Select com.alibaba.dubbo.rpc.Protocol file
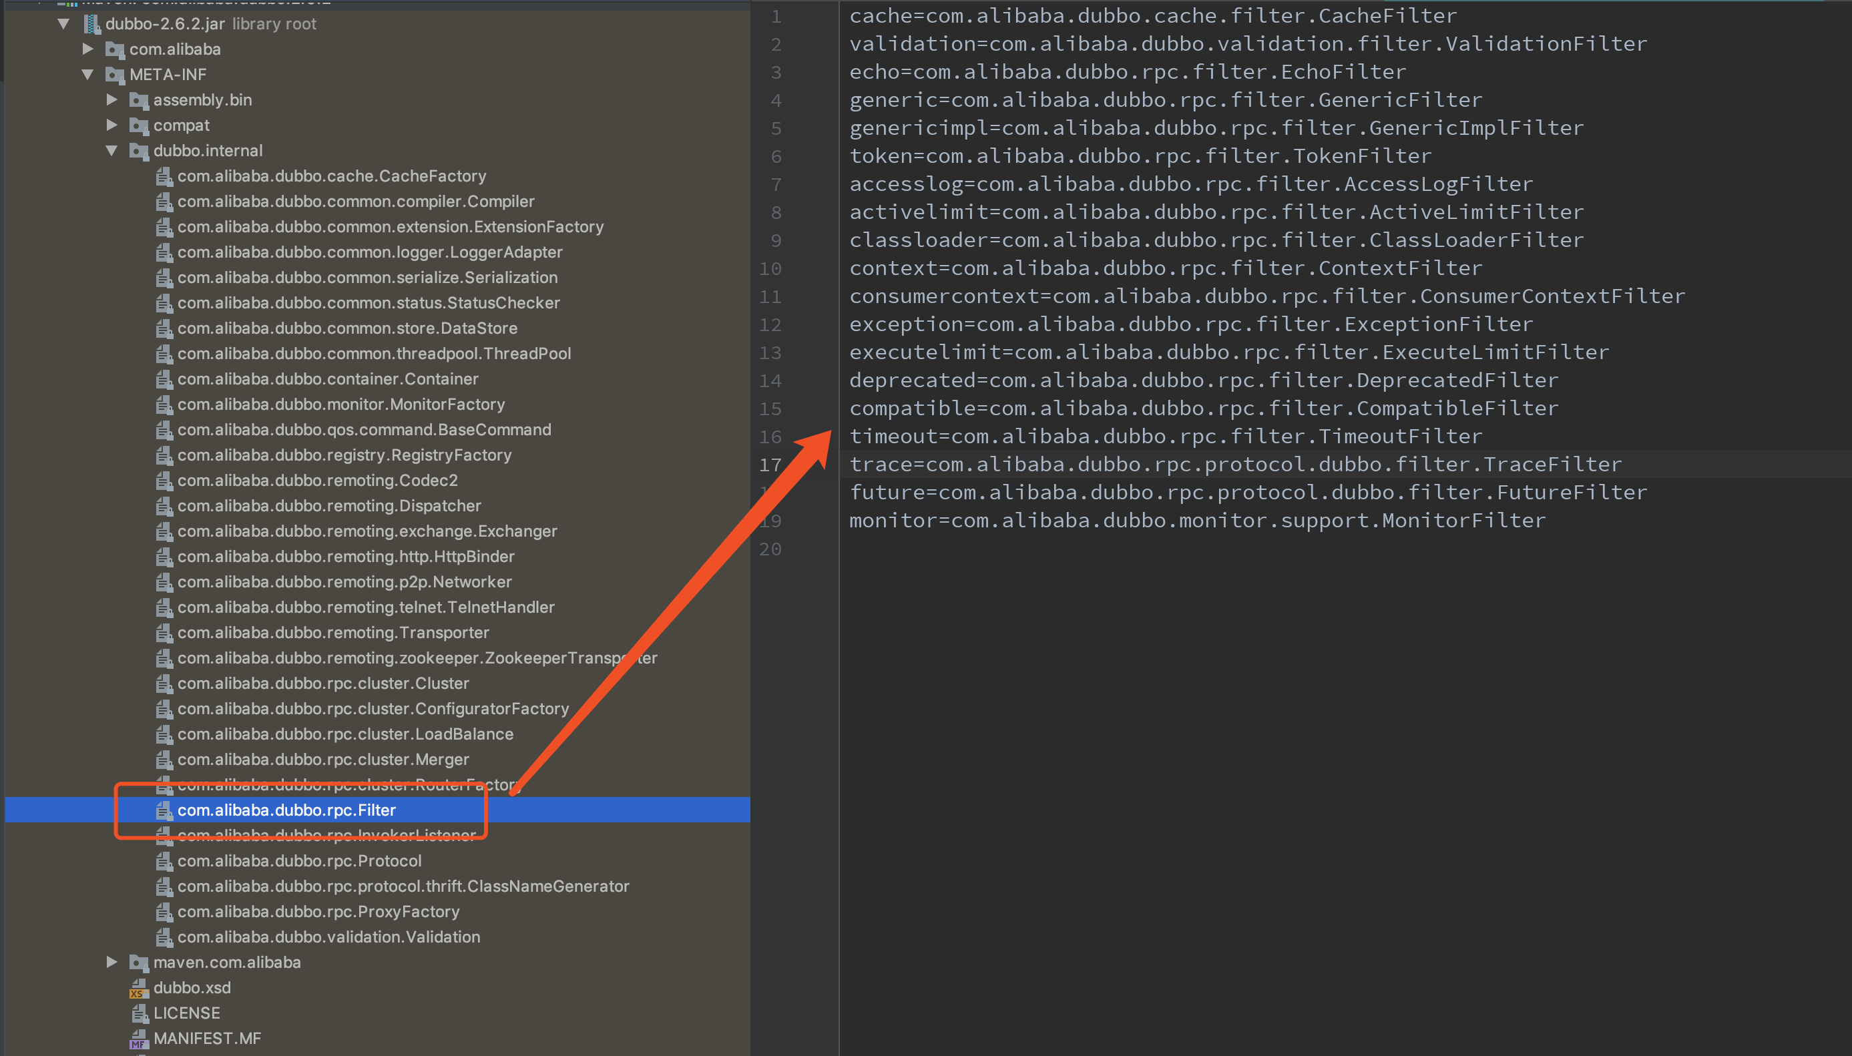Image resolution: width=1852 pixels, height=1056 pixels. coord(299,861)
